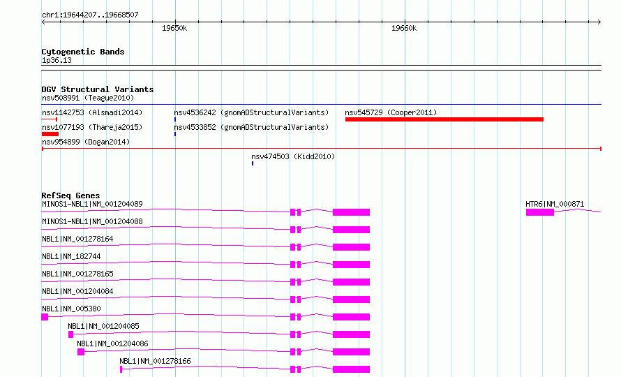Open transcript NBL1|NM_001204085 label
Viewport: 621px width, 377px height.
(x=103, y=326)
